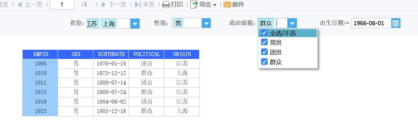Screen dimensions: 418x130
Task: Click birthdate cell 1980-07-14
Action: point(111,83)
